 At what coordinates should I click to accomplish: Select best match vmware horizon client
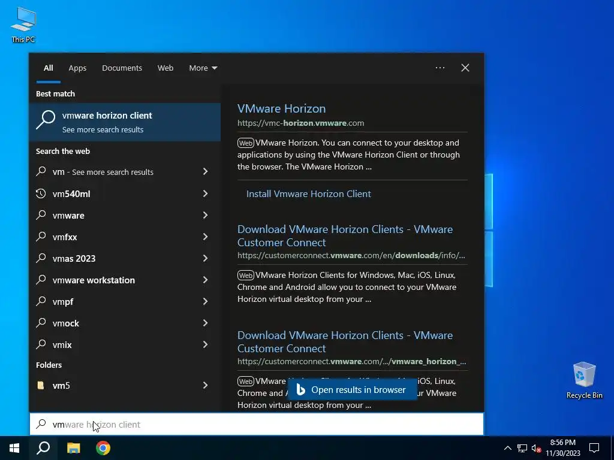coord(125,122)
